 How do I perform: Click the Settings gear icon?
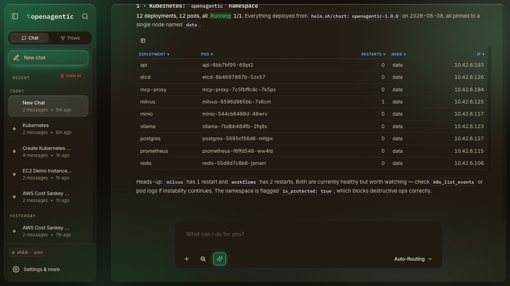tap(16, 269)
